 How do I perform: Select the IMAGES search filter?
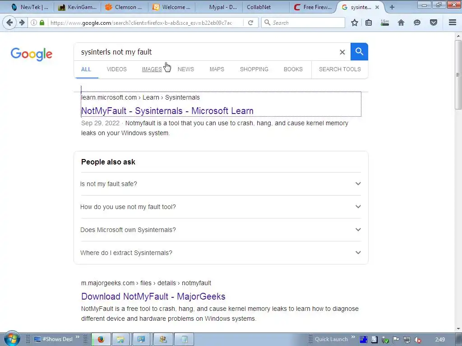click(x=152, y=69)
